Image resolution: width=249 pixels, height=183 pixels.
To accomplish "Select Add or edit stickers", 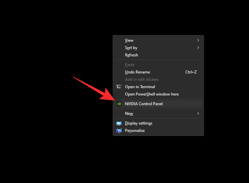I will pyautogui.click(x=158, y=79).
